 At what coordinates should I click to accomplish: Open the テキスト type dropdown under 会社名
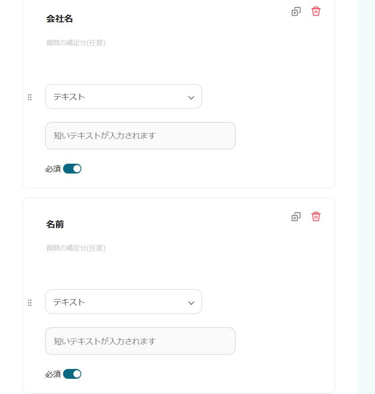[123, 97]
